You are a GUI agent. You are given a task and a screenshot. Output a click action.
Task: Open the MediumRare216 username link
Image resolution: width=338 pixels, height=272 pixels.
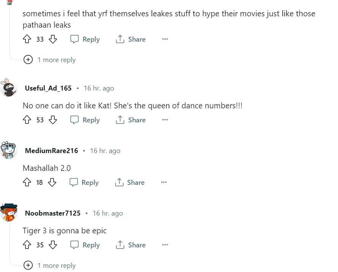click(x=51, y=151)
